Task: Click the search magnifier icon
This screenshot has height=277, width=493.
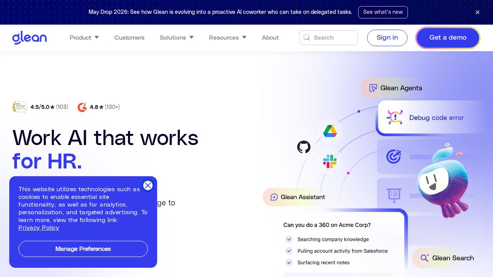Action: pyautogui.click(x=307, y=37)
